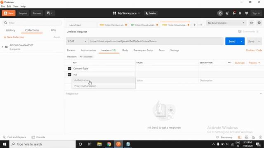Open the Cookies link
The image size is (264, 148).
coord(250,50)
